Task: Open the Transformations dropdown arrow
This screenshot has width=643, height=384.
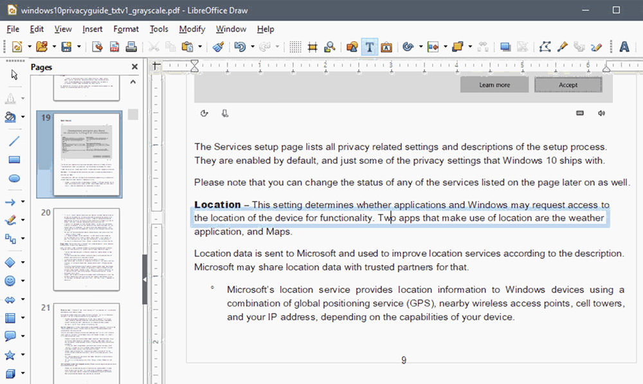Action: [421, 47]
